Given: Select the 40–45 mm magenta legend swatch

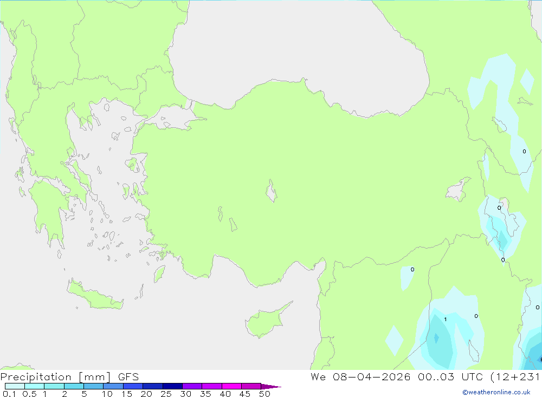Looking at the screenshot, I should tap(231, 386).
